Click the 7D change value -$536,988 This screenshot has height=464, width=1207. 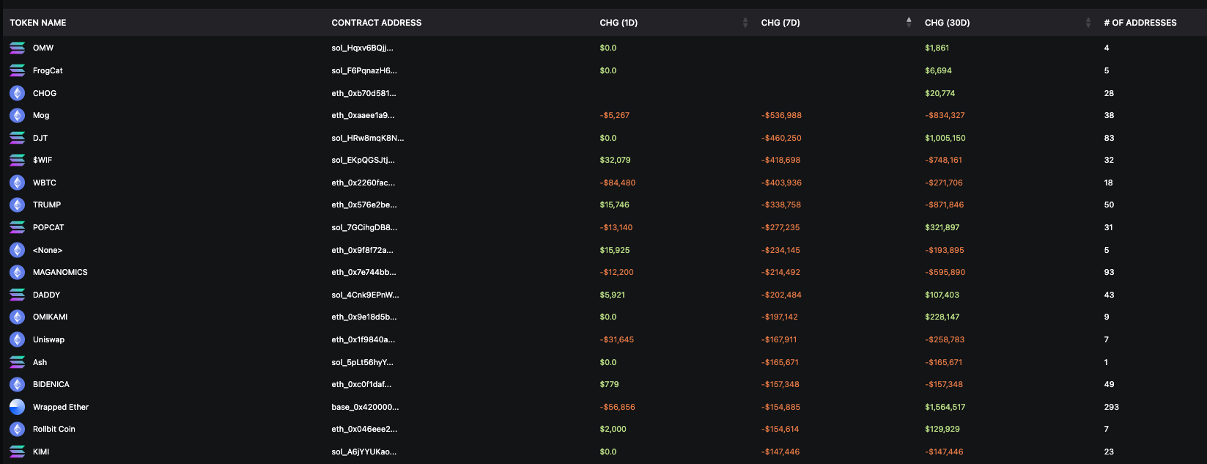click(x=781, y=116)
